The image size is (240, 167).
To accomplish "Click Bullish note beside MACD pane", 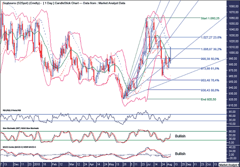I will click(180, 154).
